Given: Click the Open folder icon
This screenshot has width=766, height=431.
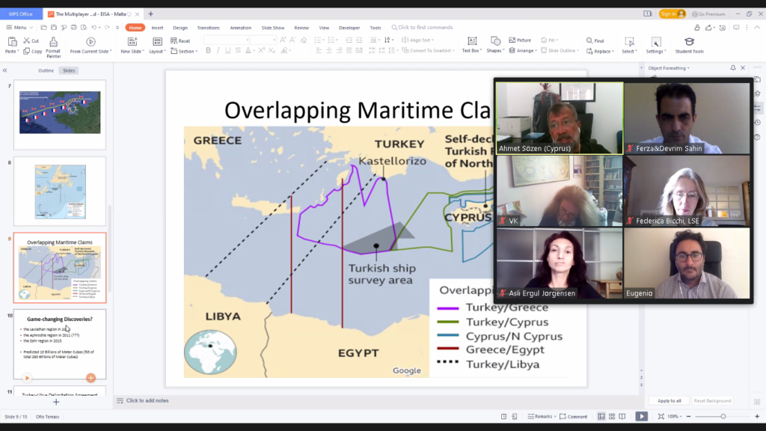Looking at the screenshot, I should [44, 28].
